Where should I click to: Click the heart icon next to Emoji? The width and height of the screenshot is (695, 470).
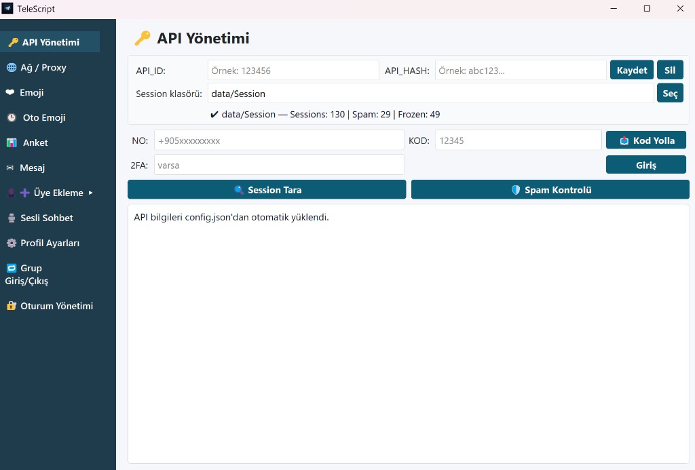10,92
